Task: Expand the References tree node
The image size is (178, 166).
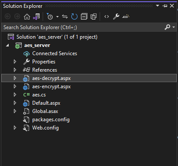Action: 15,70
